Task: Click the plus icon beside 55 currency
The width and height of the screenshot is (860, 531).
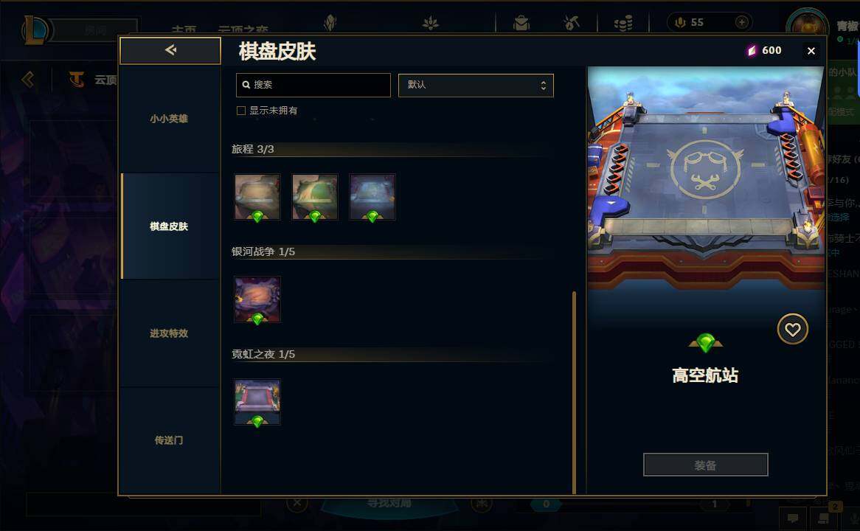Action: click(741, 22)
